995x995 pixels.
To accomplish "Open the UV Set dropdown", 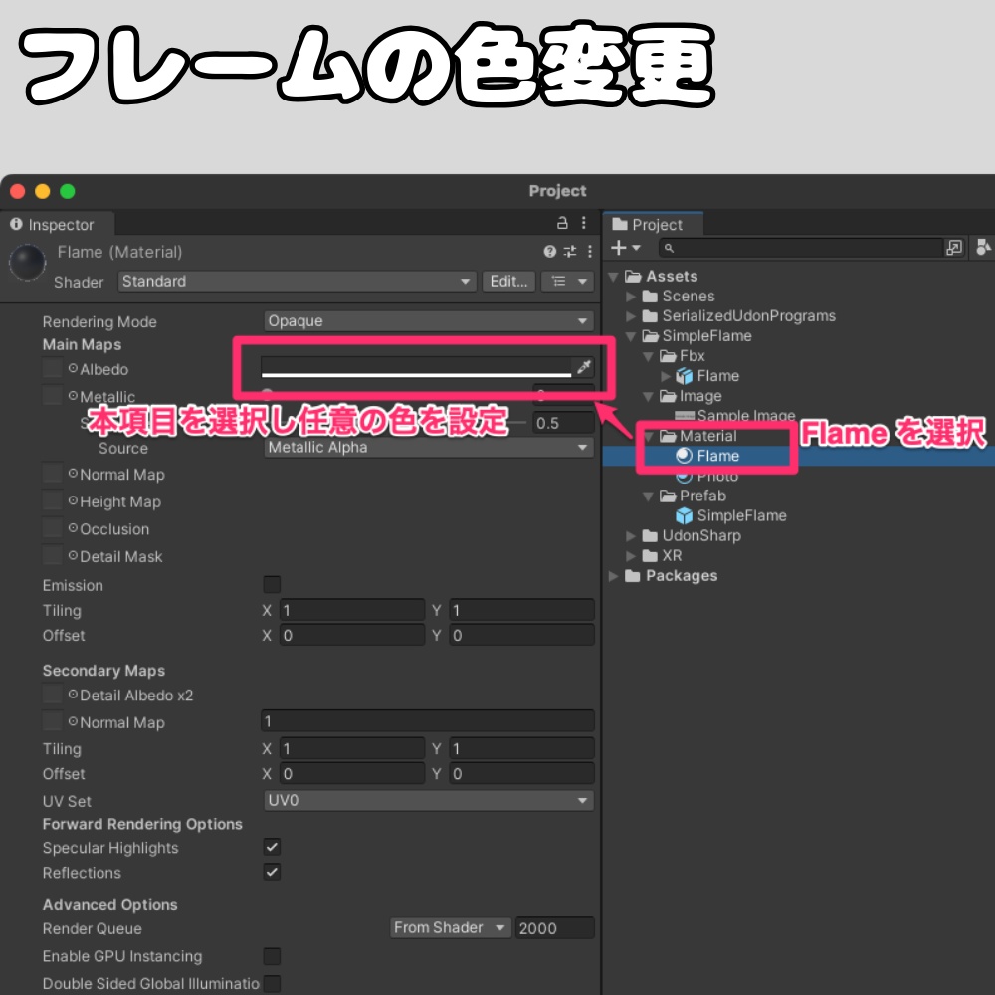I will pos(428,800).
